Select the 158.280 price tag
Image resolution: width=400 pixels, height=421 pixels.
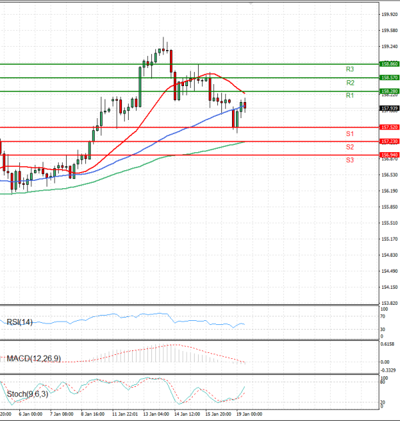[389, 91]
